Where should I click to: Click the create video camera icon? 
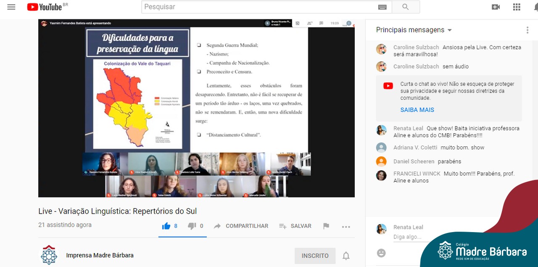point(496,7)
